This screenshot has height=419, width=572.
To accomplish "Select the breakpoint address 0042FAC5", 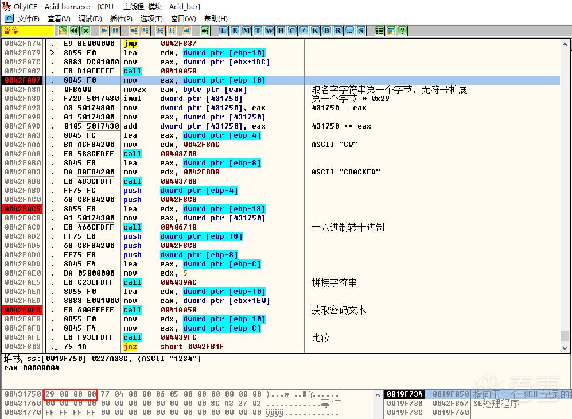I will 22,209.
